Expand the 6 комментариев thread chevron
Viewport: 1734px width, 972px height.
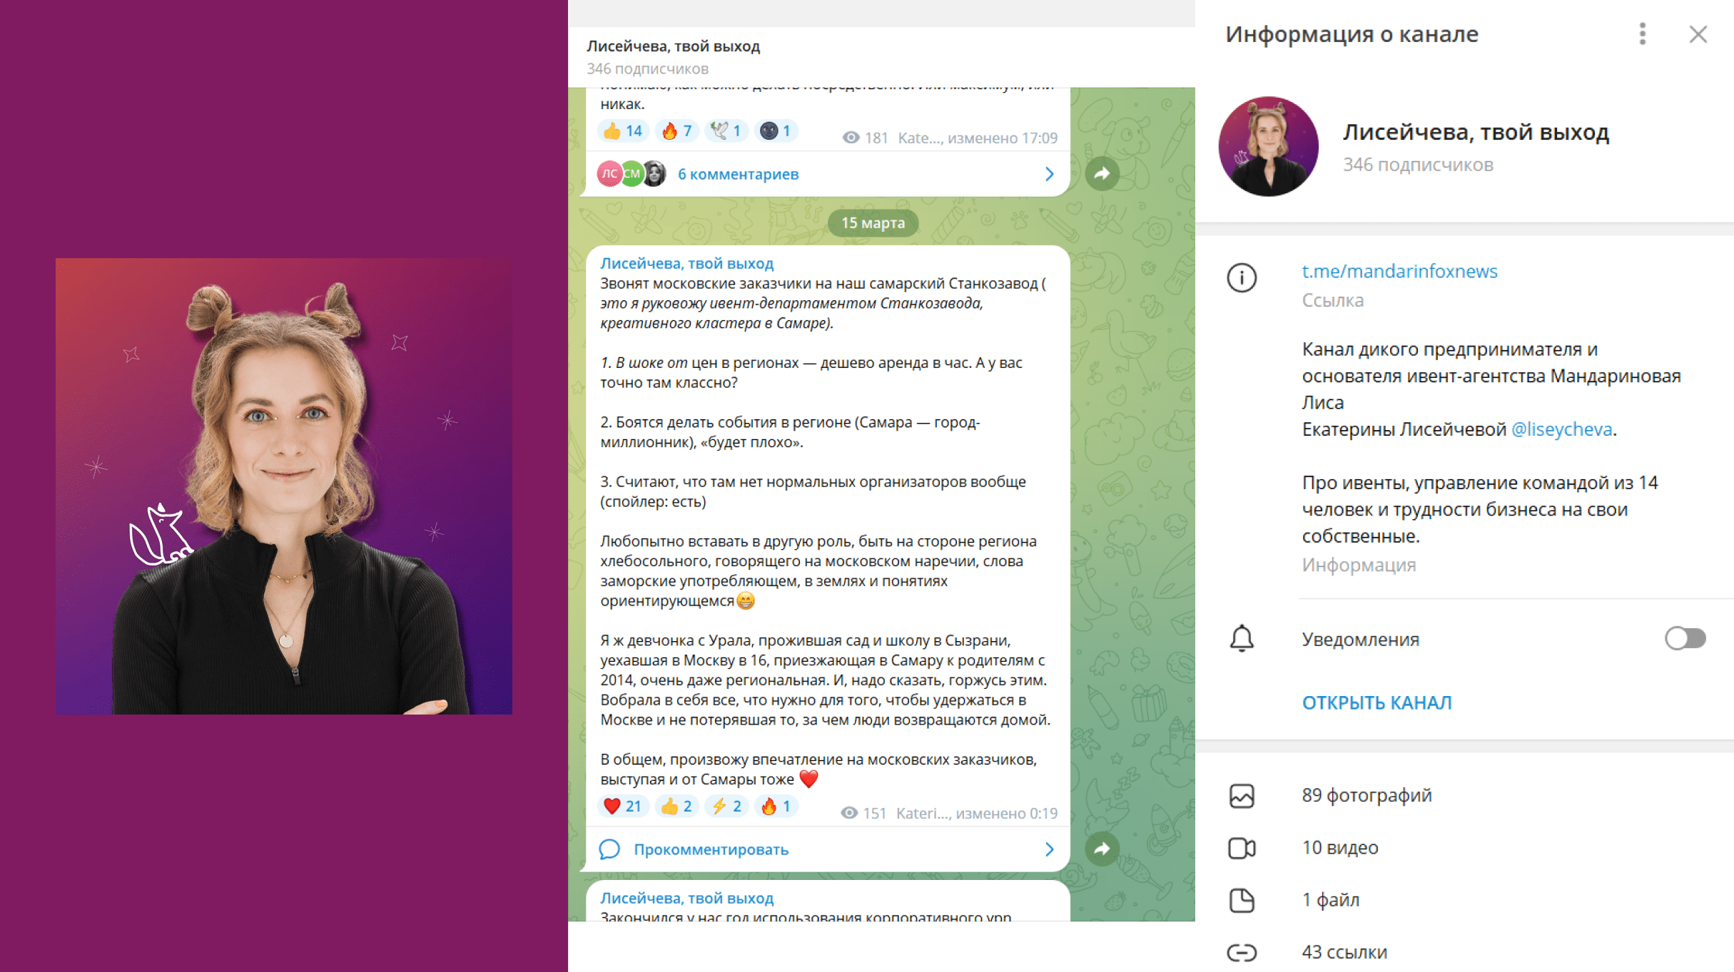[x=1049, y=174]
